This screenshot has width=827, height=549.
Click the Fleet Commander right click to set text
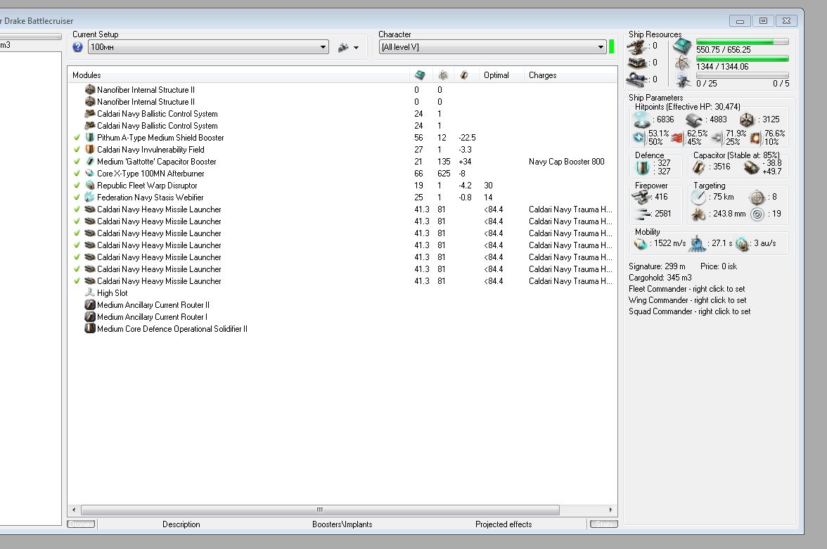pyautogui.click(x=686, y=289)
